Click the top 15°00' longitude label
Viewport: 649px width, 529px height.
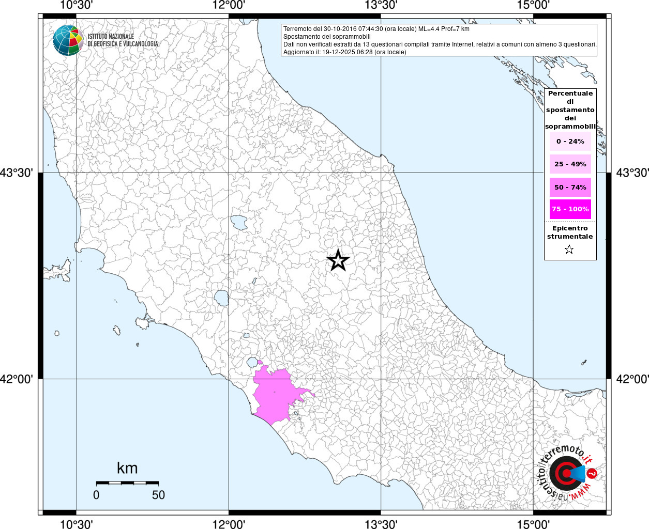point(533,5)
